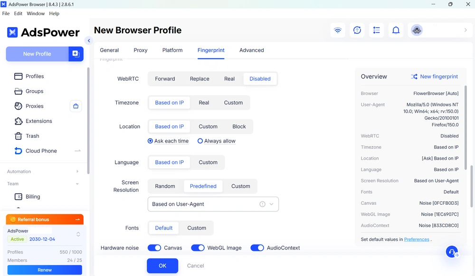Expand the Automation sidebar section

(43, 171)
